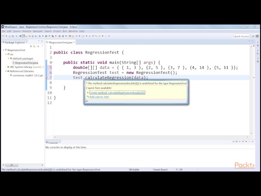Click the green Run button icon

coord(46,36)
